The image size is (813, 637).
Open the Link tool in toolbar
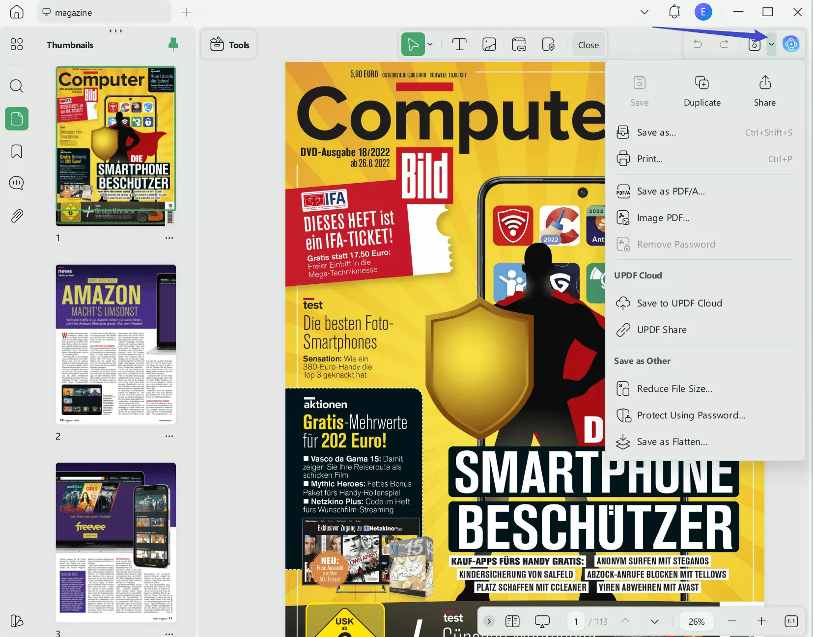point(519,45)
